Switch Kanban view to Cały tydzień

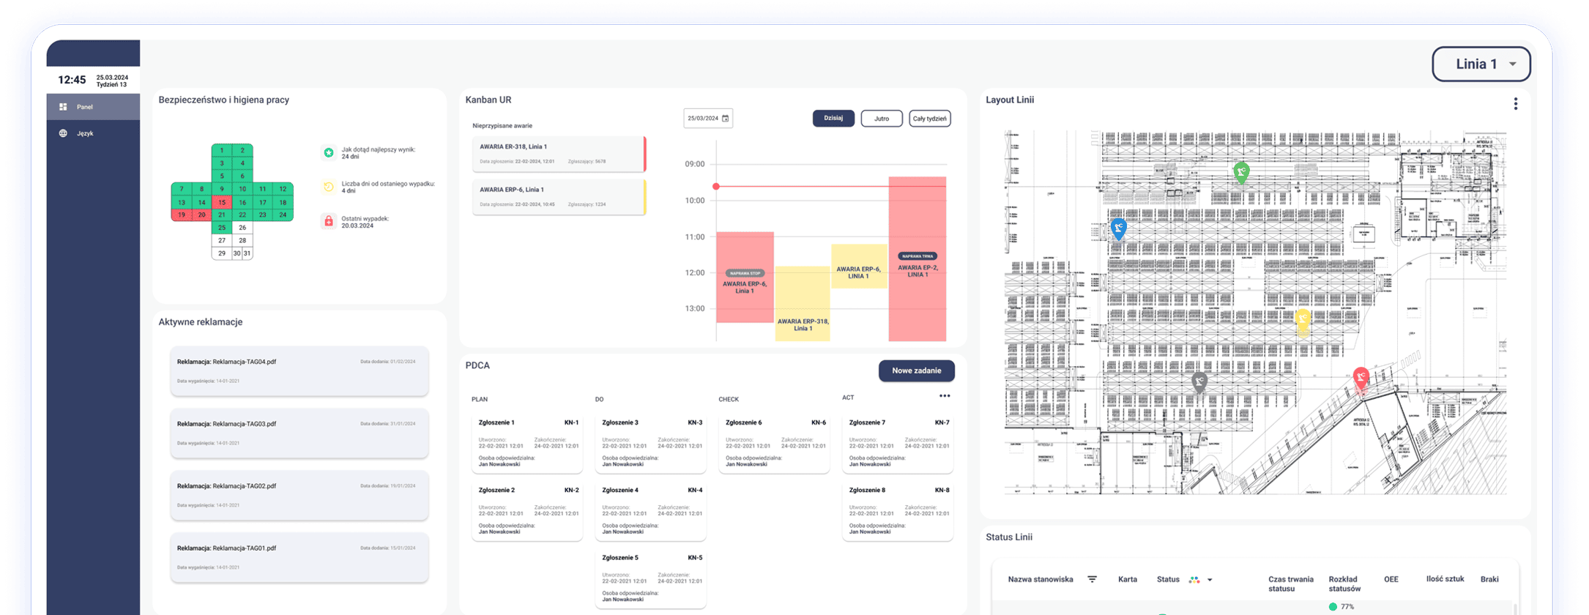pos(929,119)
